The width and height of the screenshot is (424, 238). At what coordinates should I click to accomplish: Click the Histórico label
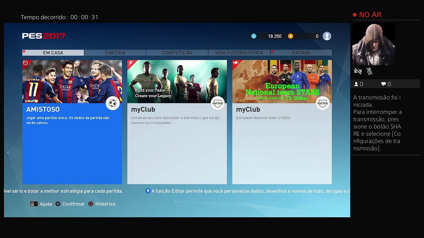105,204
